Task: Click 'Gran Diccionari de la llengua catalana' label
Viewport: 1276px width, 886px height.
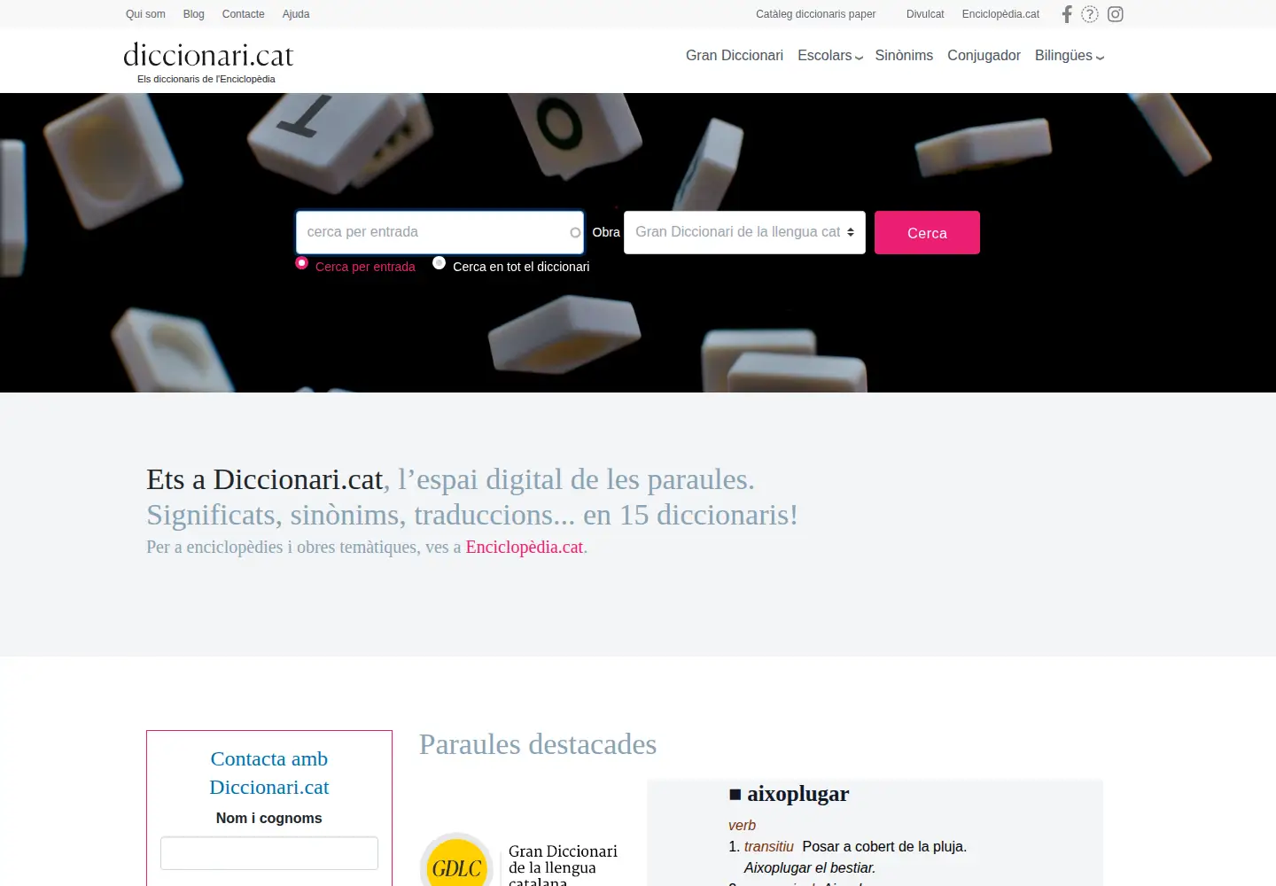Action: coord(563,867)
